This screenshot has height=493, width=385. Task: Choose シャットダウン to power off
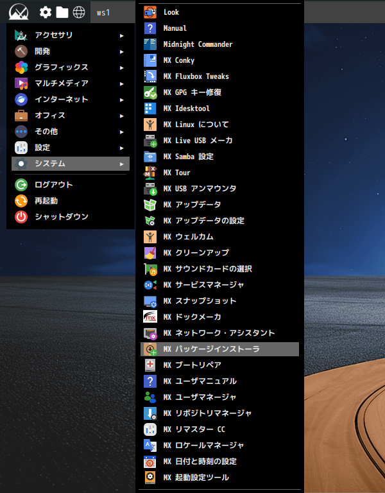(x=71, y=217)
